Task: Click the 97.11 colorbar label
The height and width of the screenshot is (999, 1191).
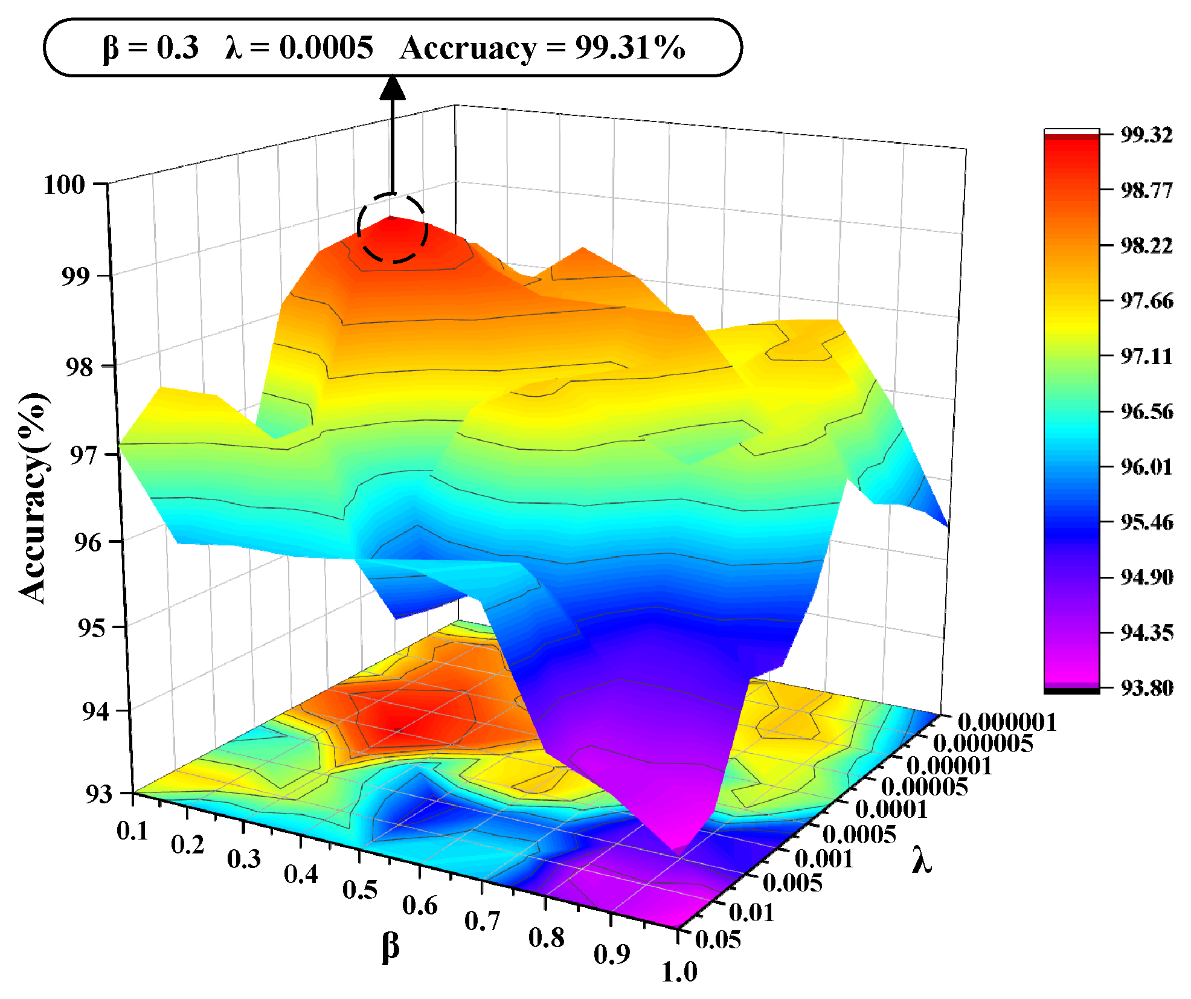Action: [1146, 356]
